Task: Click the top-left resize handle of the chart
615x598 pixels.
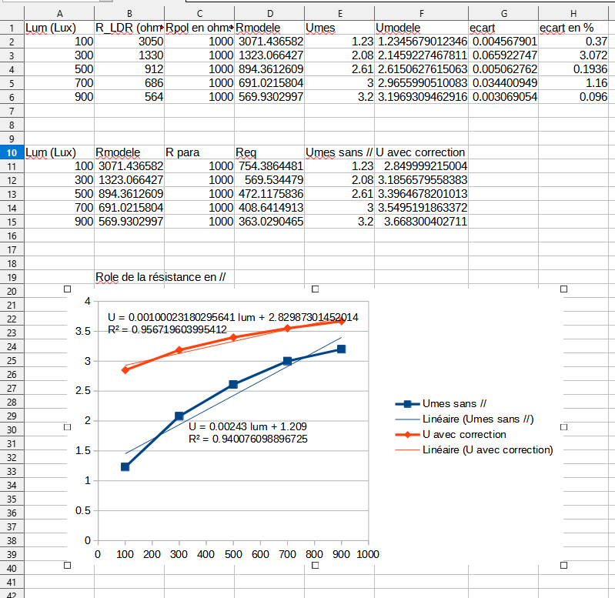Action: pyautogui.click(x=68, y=289)
